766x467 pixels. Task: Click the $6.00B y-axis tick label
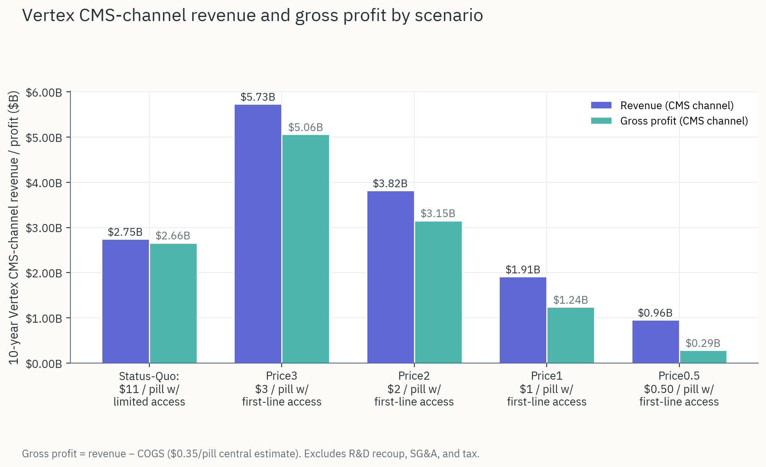[x=44, y=93]
